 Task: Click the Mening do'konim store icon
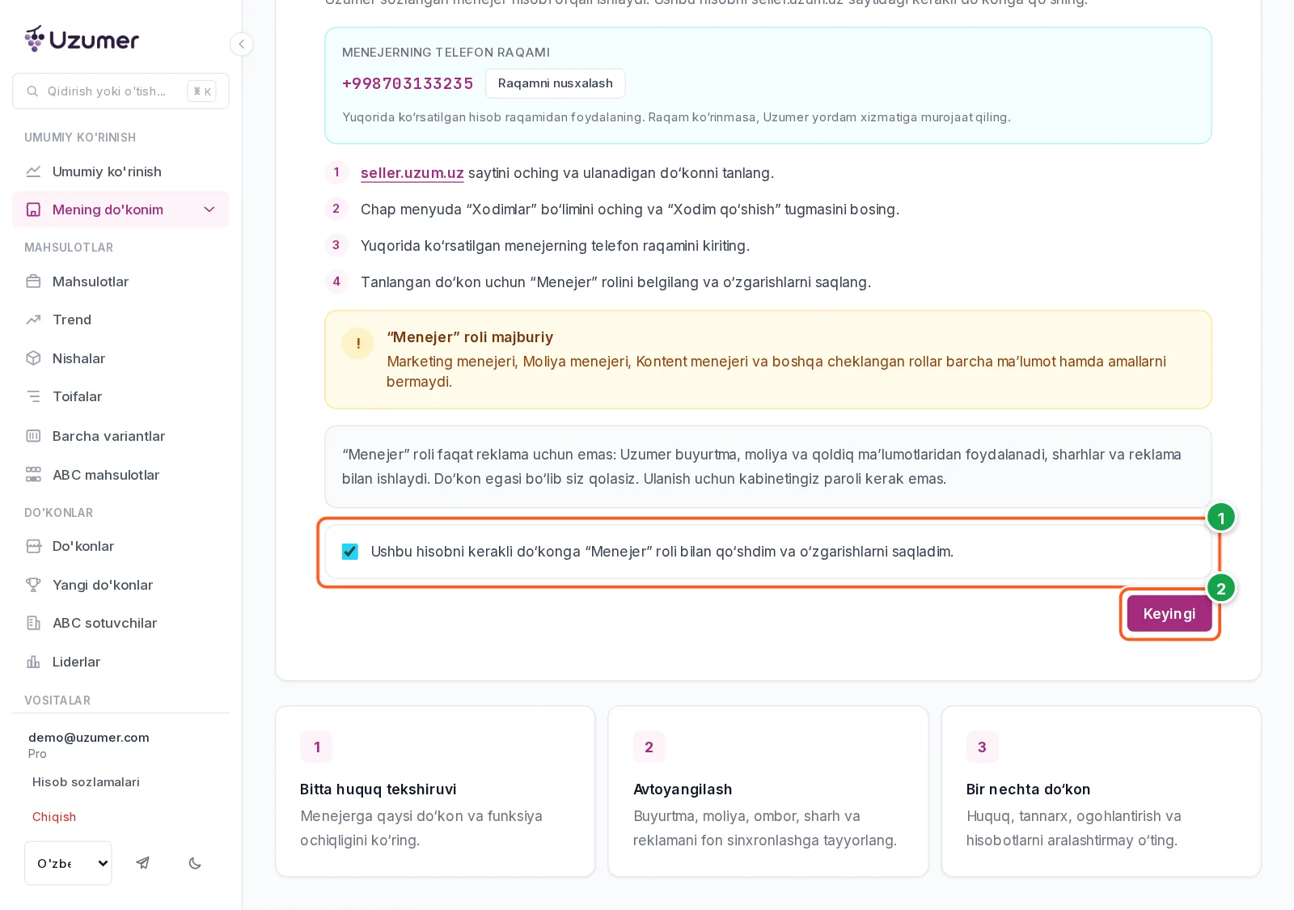pos(33,210)
